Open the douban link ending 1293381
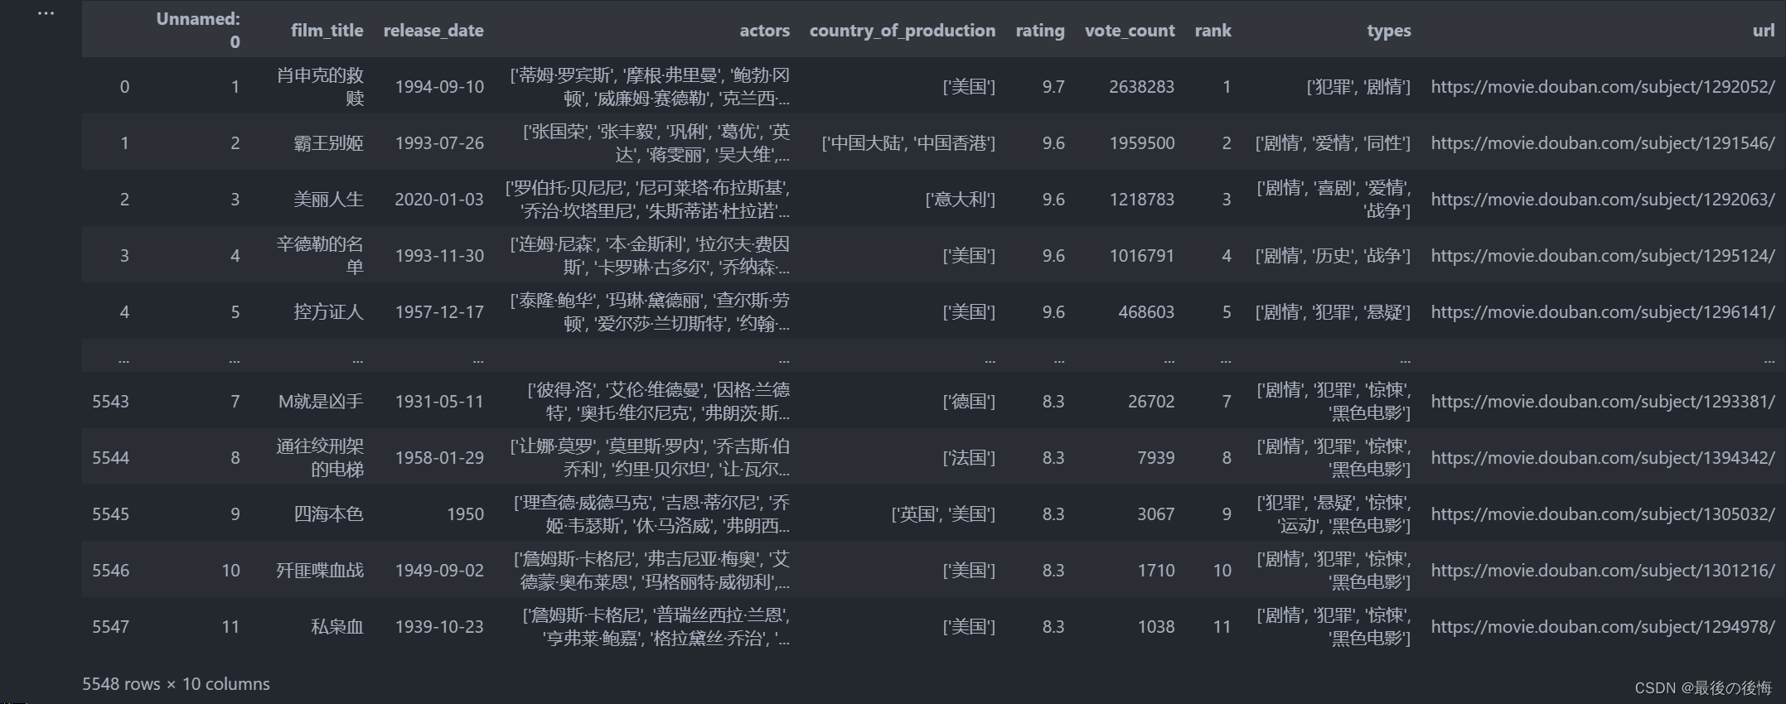 click(x=1603, y=402)
